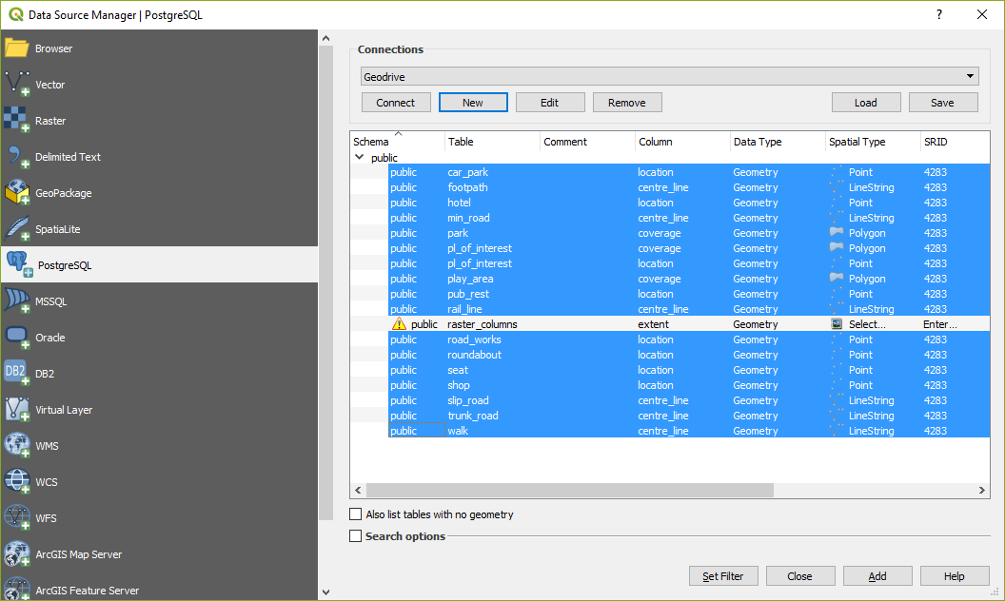The image size is (1005, 601).
Task: Click the ArcGIS Map Server icon
Action: click(17, 553)
